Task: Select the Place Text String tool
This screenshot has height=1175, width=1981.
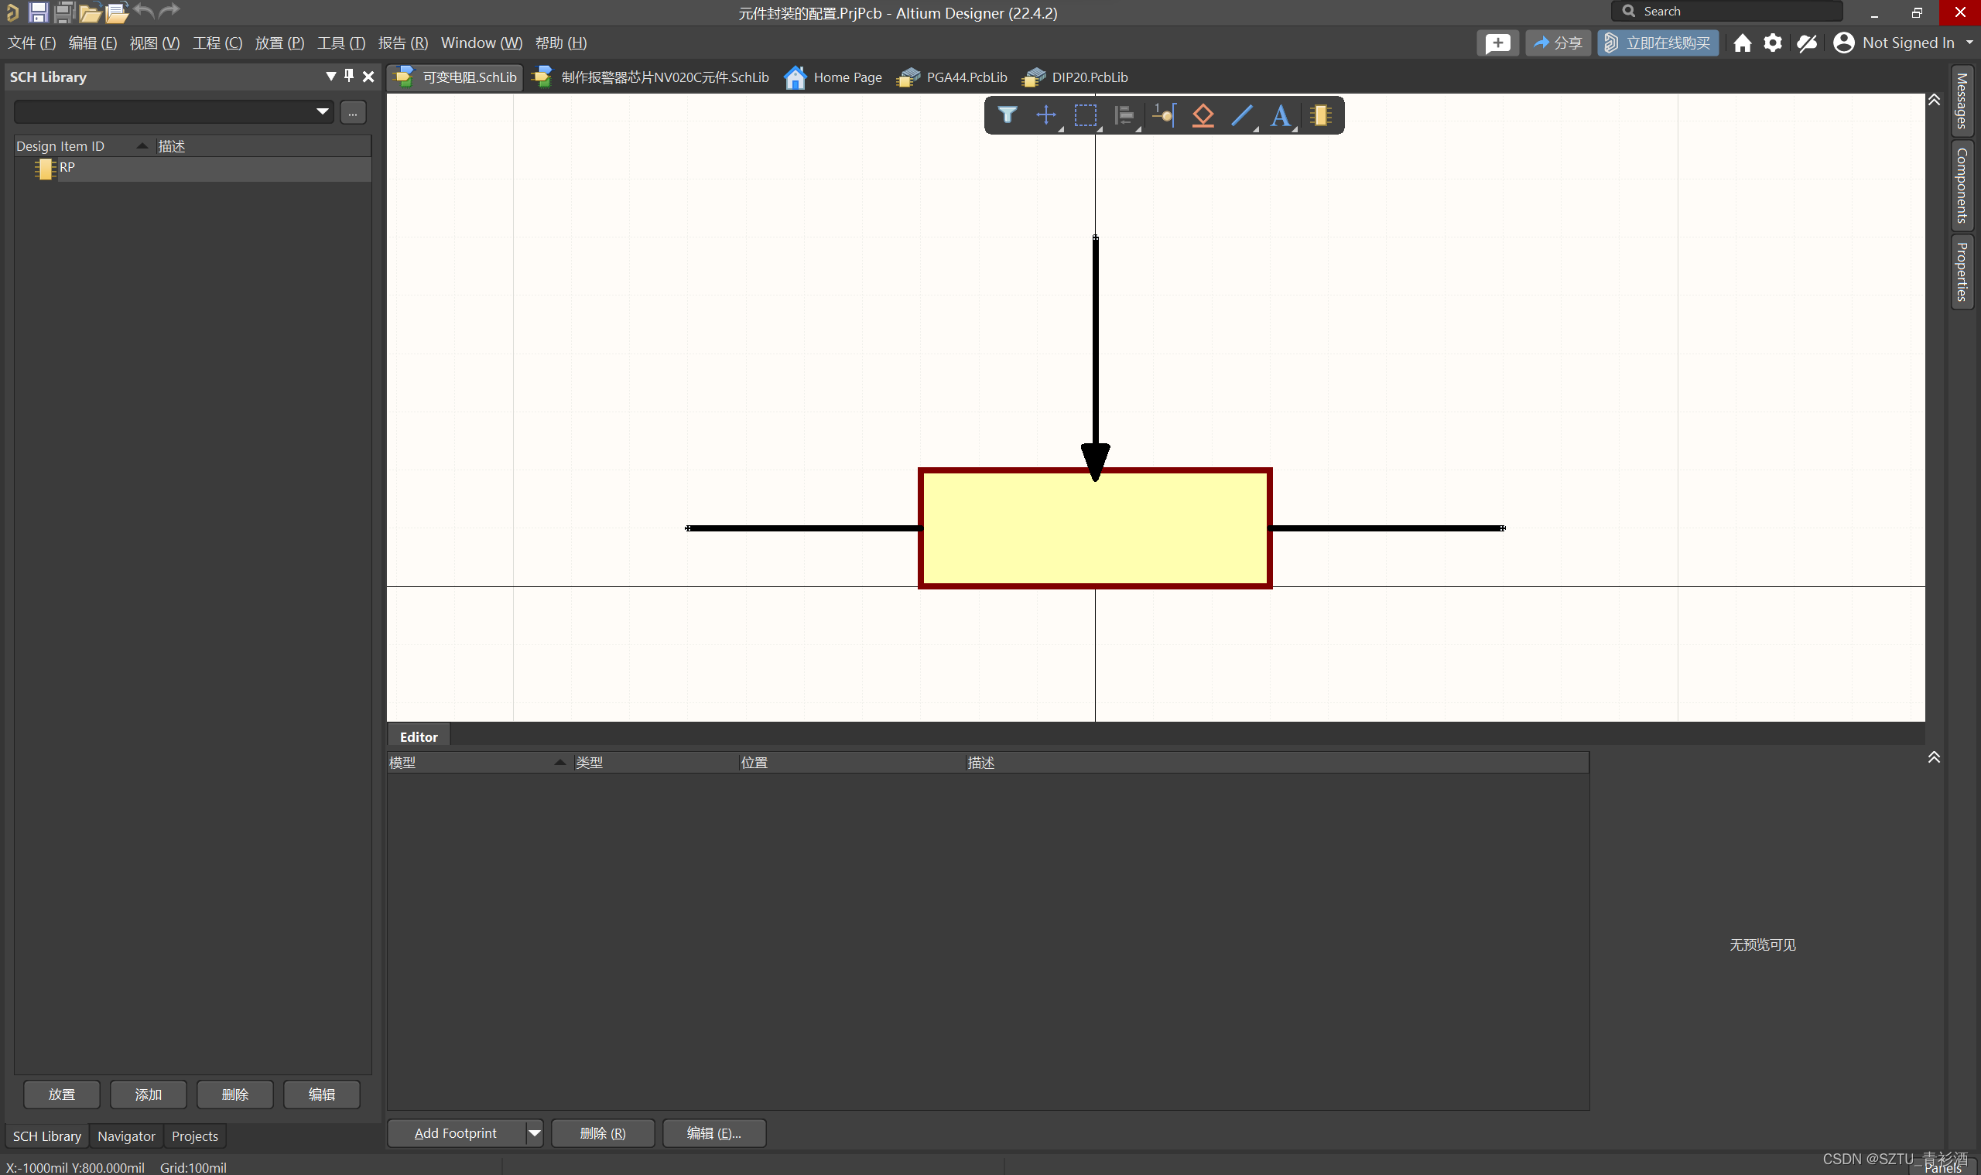Action: (x=1280, y=115)
